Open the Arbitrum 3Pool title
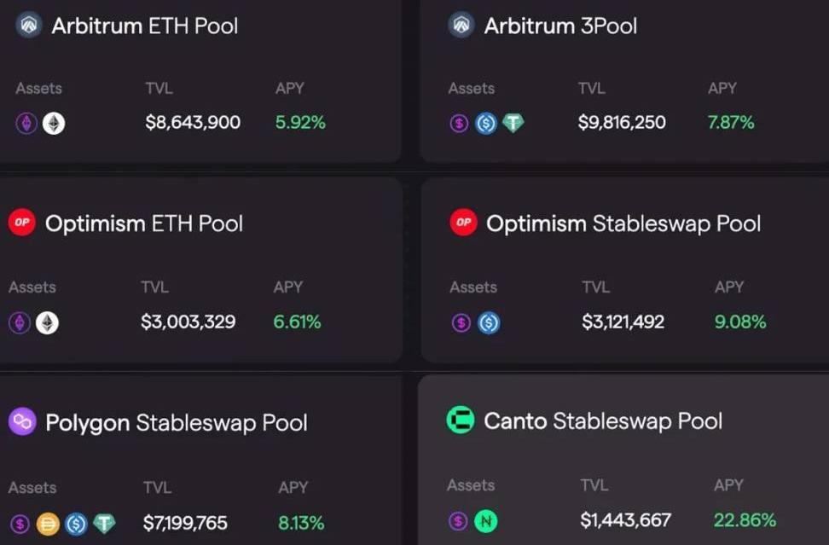 (x=560, y=26)
